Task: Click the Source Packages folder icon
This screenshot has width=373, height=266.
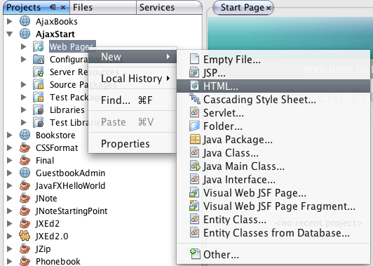Action: pos(39,84)
